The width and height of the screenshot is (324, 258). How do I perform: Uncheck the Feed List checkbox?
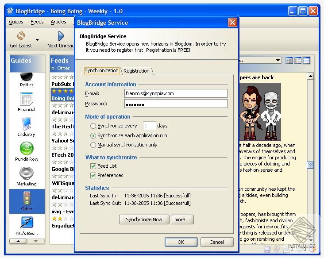pyautogui.click(x=93, y=166)
